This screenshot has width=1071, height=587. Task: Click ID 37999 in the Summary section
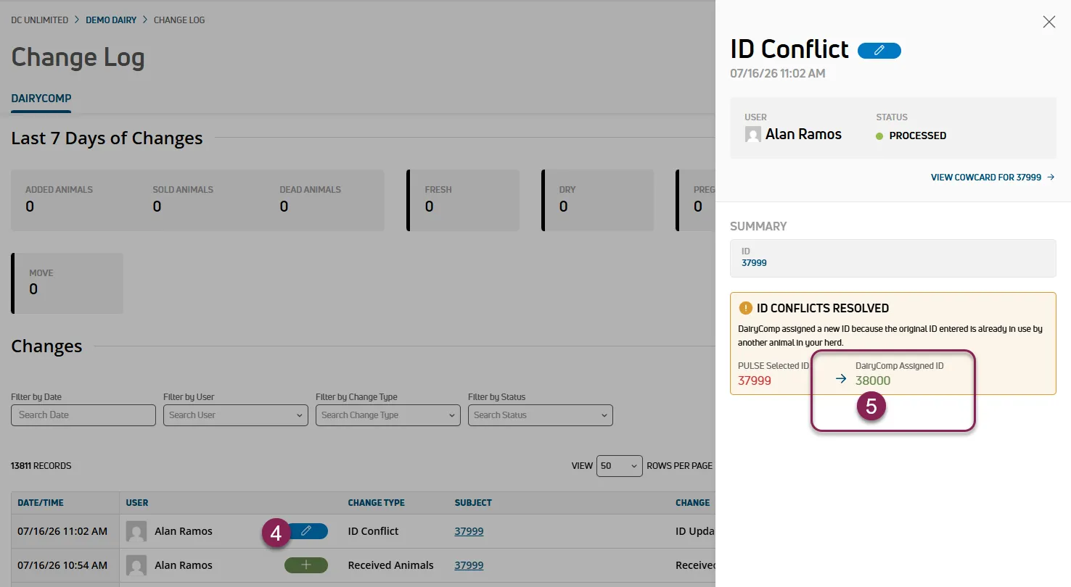[754, 263]
